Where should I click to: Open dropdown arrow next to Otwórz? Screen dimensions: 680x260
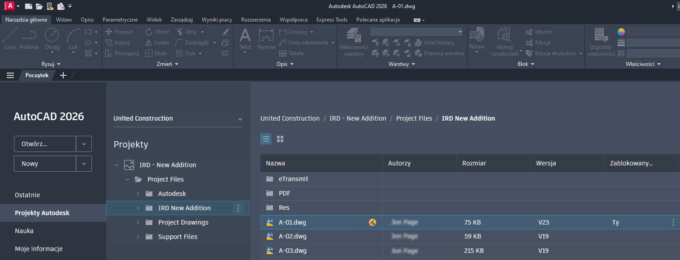84,144
